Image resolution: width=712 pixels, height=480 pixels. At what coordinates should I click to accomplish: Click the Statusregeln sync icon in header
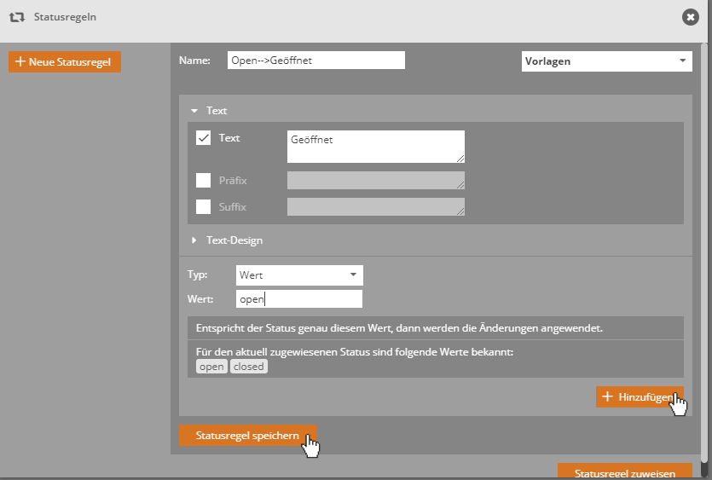tap(16, 17)
